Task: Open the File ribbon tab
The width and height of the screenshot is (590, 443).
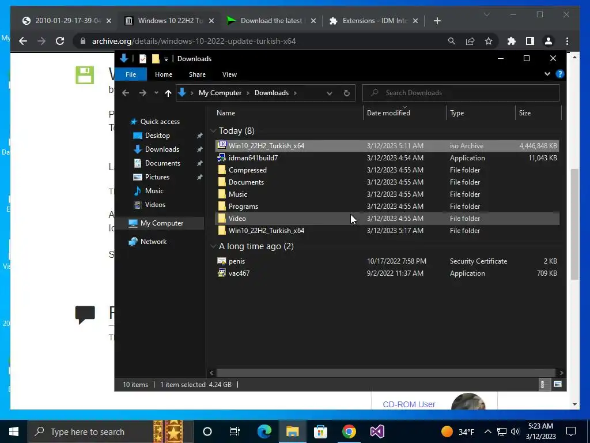Action: pyautogui.click(x=131, y=74)
